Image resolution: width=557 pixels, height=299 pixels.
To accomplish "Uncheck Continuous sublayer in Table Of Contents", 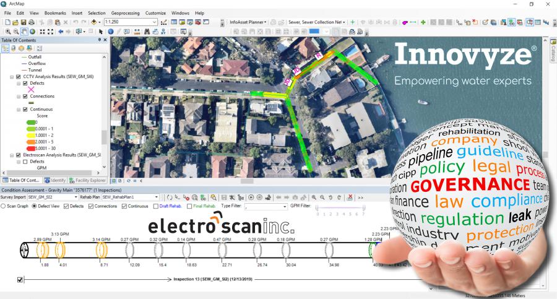I will [x=25, y=110].
